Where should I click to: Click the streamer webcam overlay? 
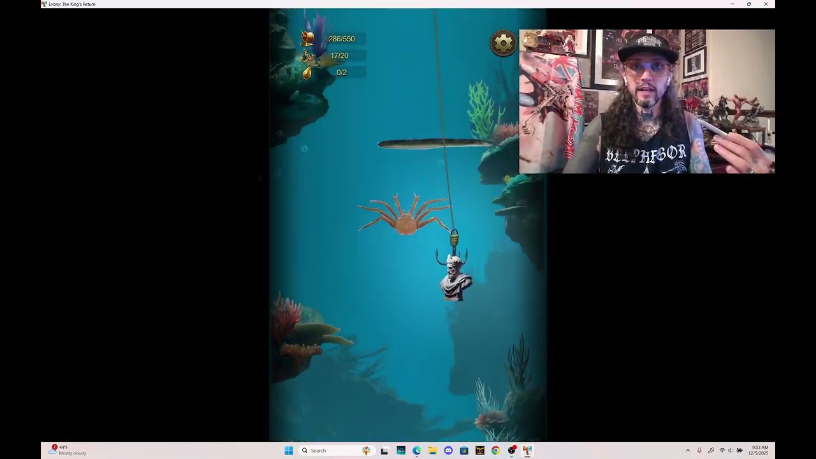point(647,101)
